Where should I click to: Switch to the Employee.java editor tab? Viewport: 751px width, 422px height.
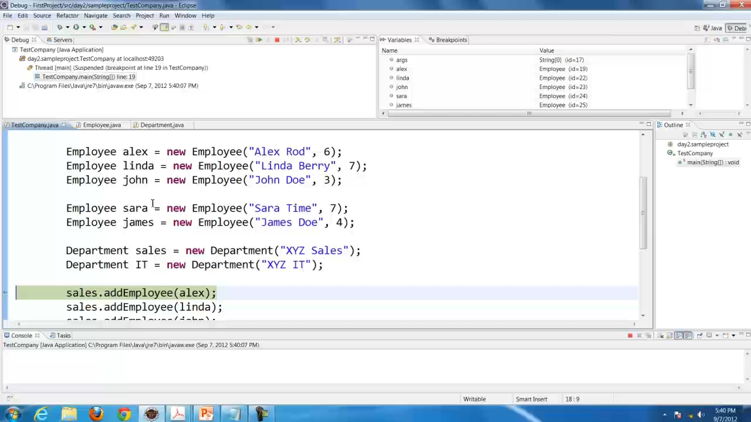tap(102, 125)
